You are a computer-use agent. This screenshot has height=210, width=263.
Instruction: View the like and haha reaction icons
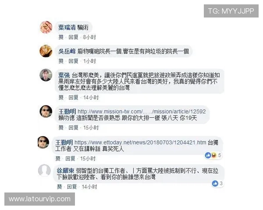211,155
